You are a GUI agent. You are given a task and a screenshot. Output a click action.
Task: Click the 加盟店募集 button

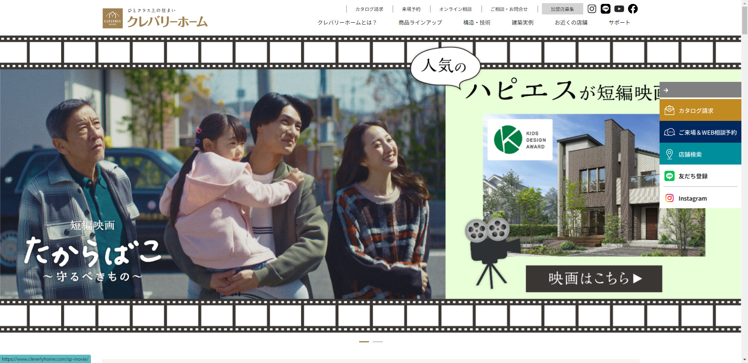pyautogui.click(x=562, y=9)
